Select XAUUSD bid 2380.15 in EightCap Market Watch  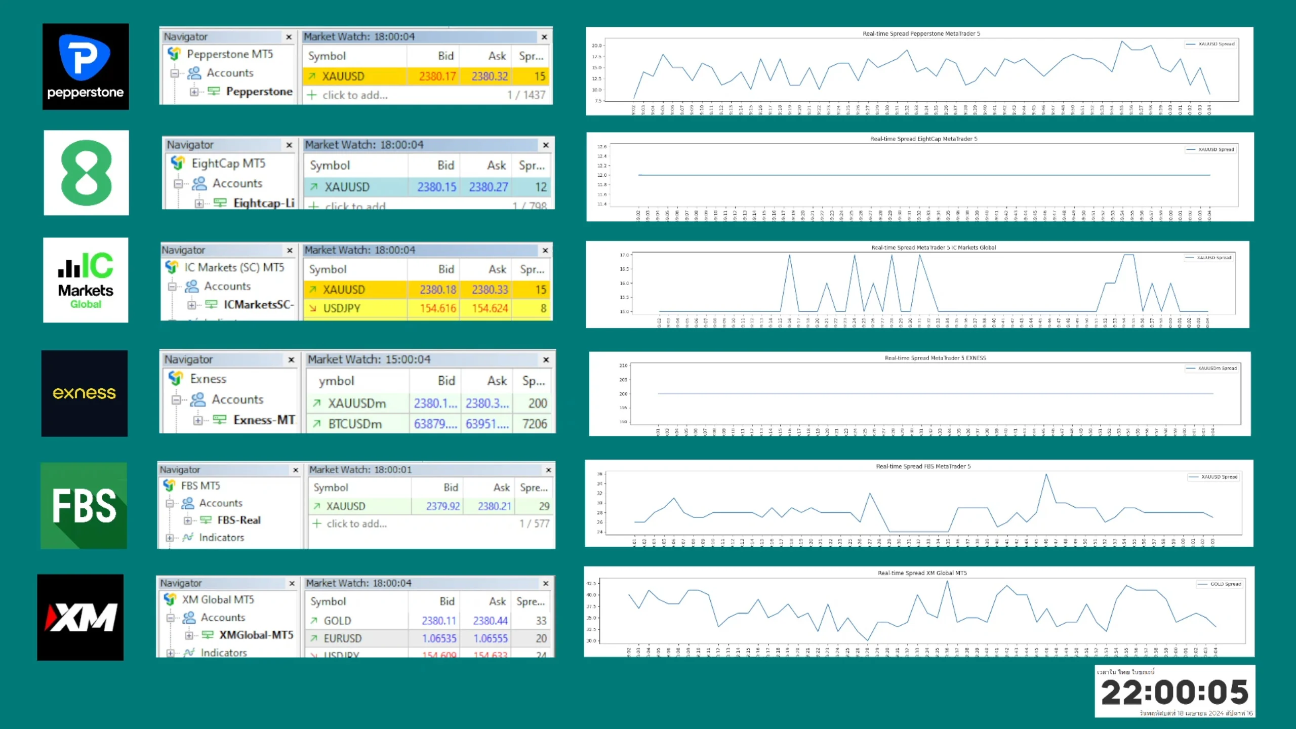436,187
